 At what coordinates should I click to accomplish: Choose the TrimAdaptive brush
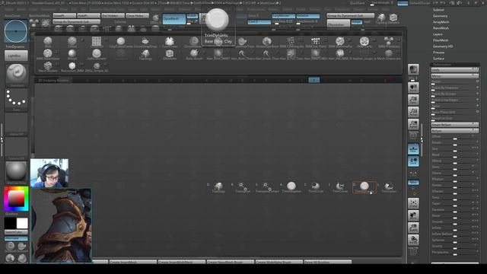(291, 187)
